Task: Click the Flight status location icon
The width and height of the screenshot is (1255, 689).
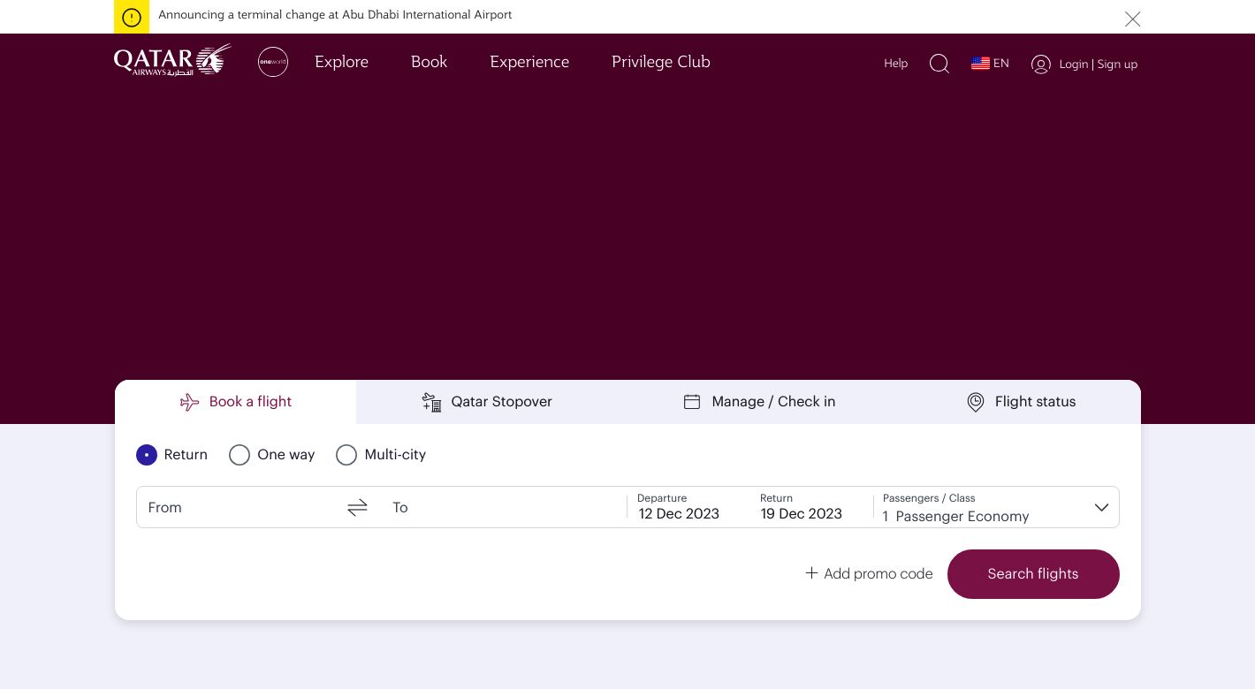Action: 976,402
